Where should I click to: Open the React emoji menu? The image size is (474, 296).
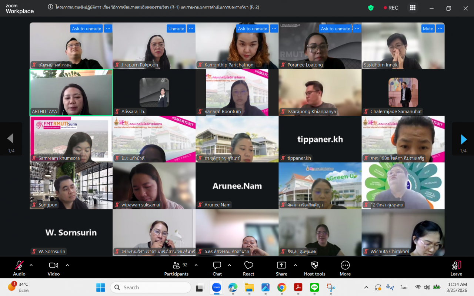pos(248,268)
